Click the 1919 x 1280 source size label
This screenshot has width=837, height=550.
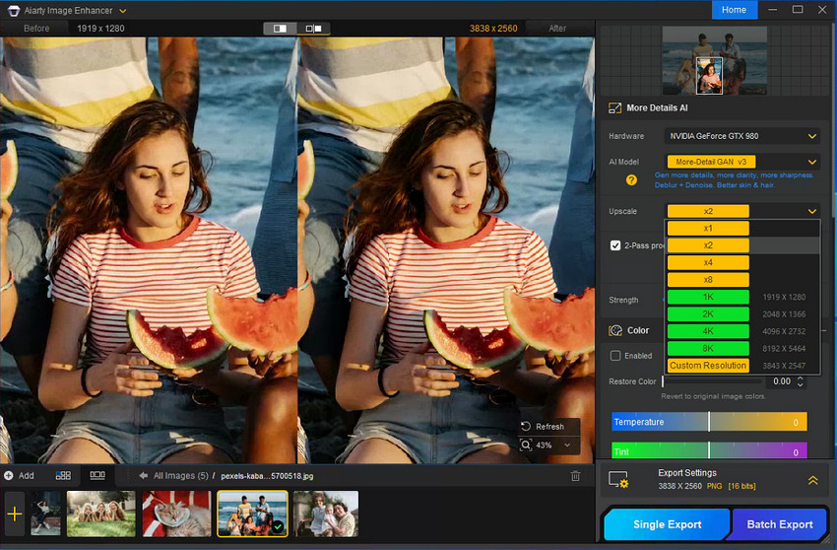click(x=100, y=29)
